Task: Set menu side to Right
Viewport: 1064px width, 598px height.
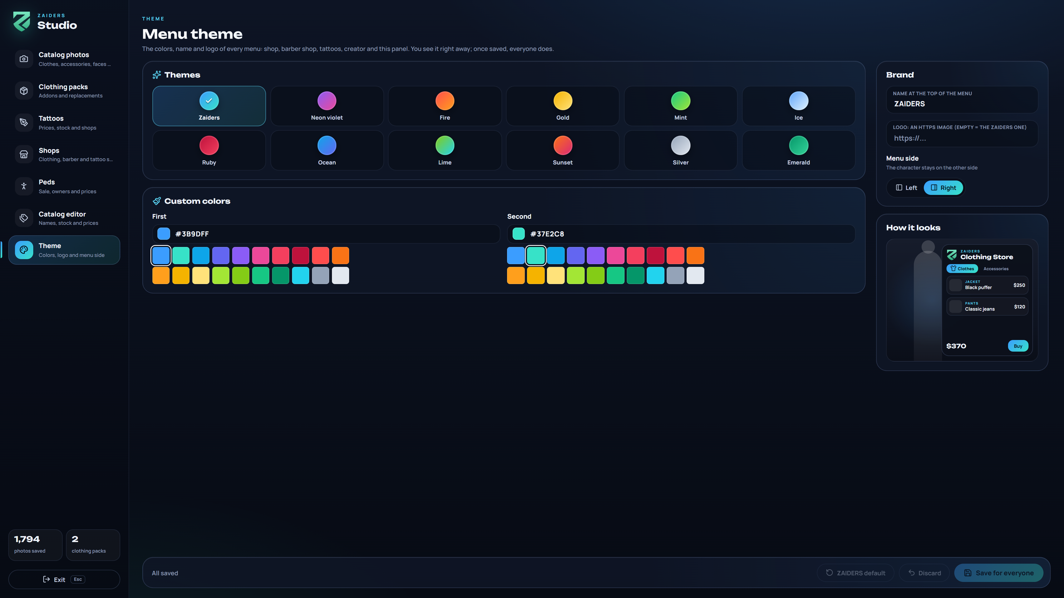Action: 943,188
